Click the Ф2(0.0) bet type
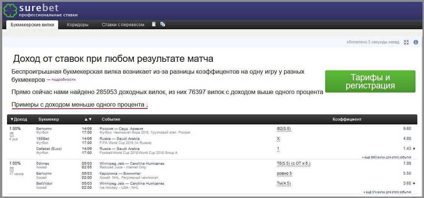 tap(284, 128)
